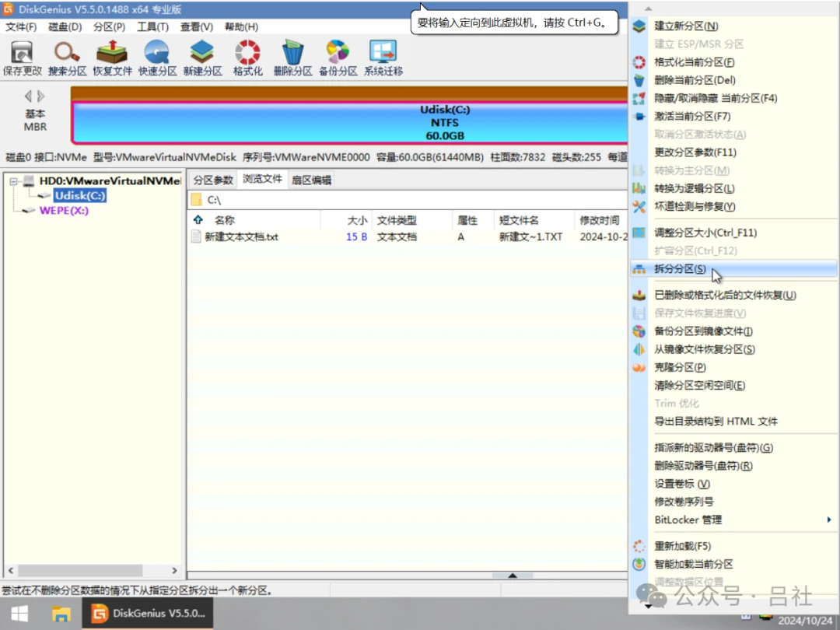Viewport: 840px width, 630px height.
Task: Open the 工具(T) menu
Action: (x=152, y=26)
